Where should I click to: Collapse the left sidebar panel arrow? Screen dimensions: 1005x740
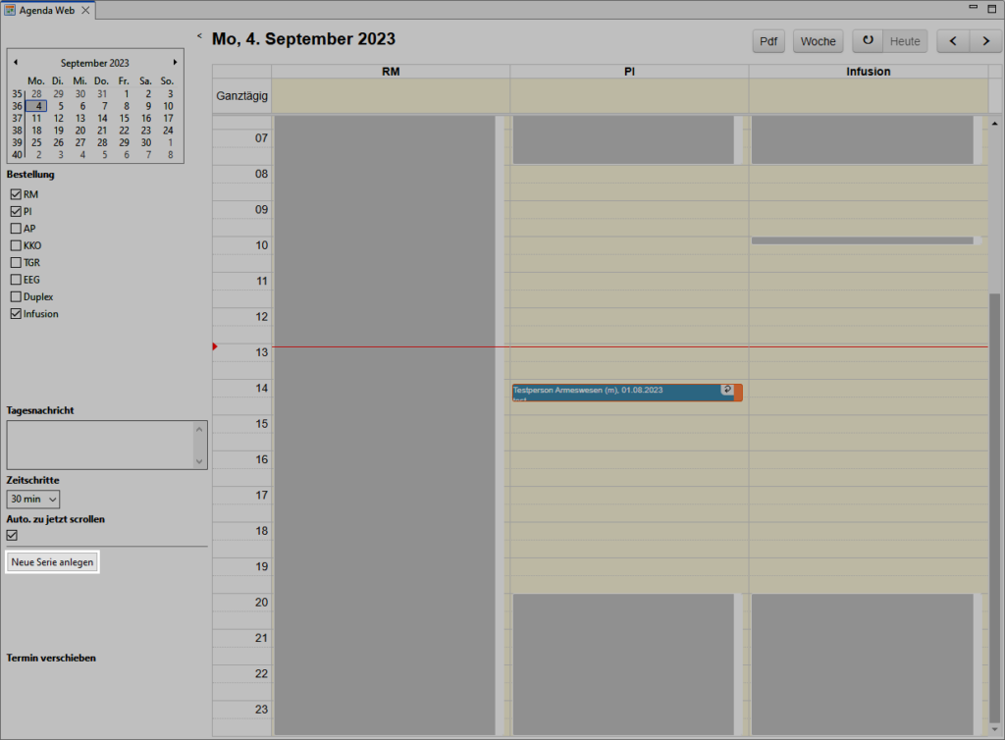click(x=199, y=36)
